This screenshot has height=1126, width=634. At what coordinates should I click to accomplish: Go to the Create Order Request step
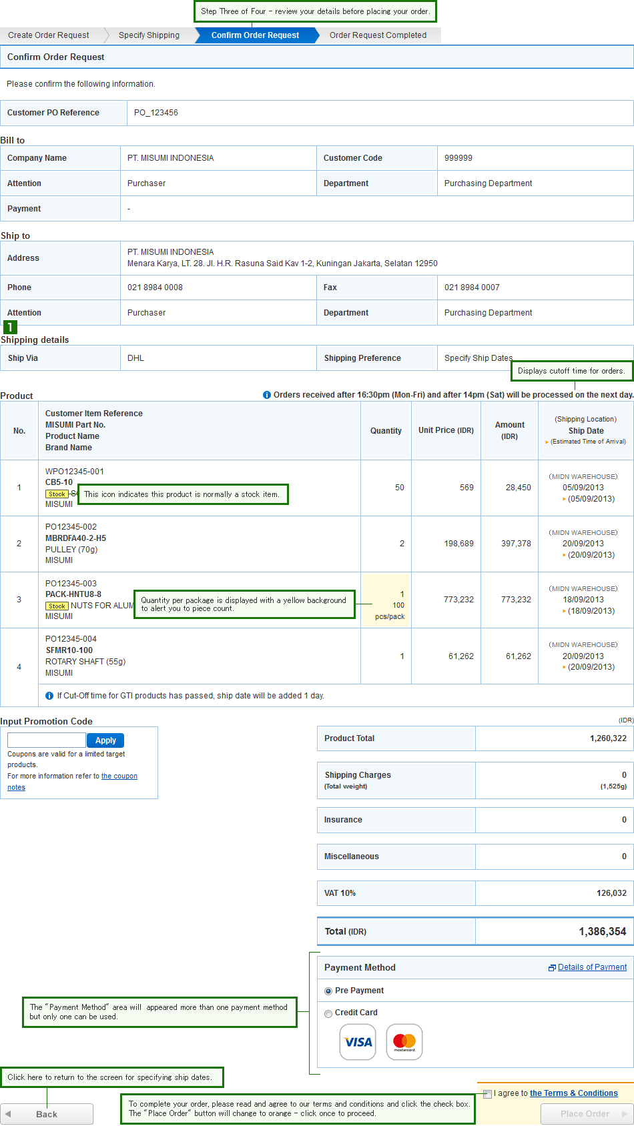49,35
